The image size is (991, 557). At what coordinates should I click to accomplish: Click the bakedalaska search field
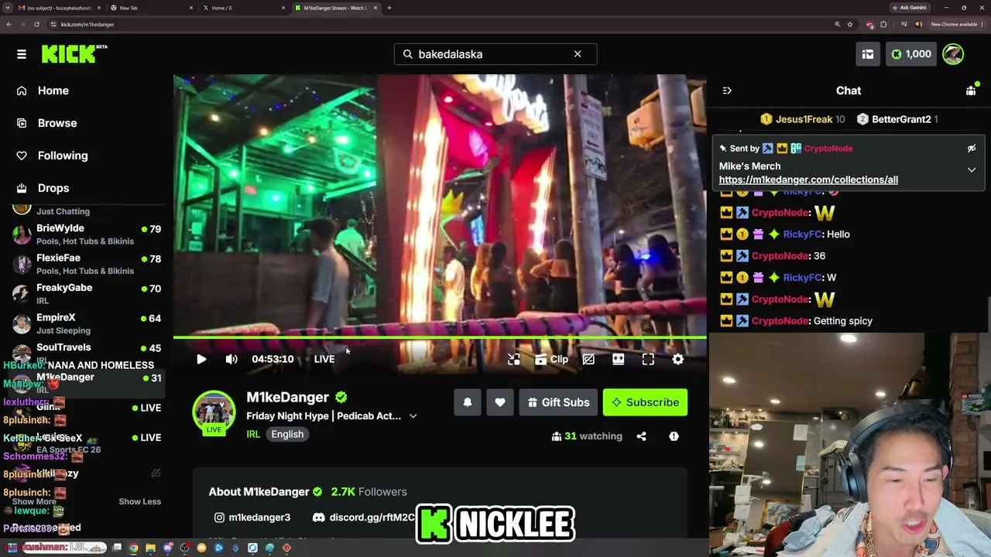tap(495, 54)
